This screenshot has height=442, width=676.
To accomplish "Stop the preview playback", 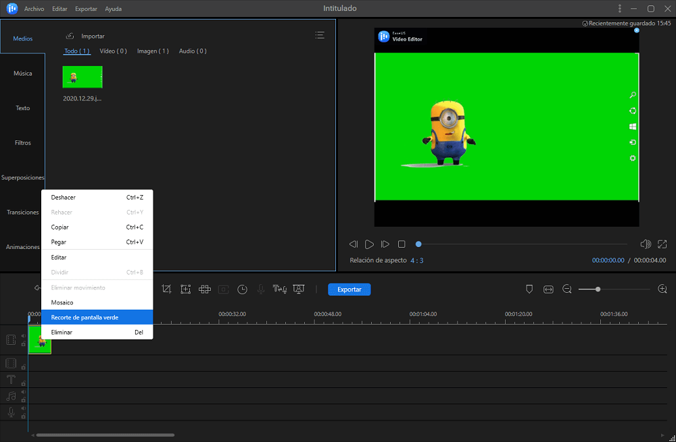I will pos(402,244).
